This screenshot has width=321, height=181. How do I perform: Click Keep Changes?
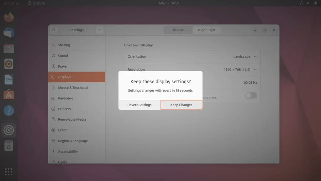[x=181, y=105]
